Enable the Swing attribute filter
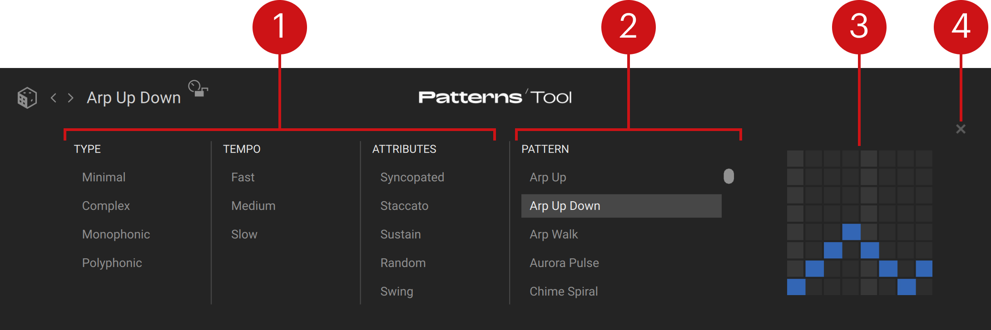The image size is (991, 330). pos(396,291)
